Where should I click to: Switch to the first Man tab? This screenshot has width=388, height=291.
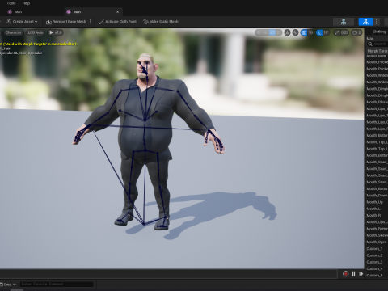click(18, 12)
